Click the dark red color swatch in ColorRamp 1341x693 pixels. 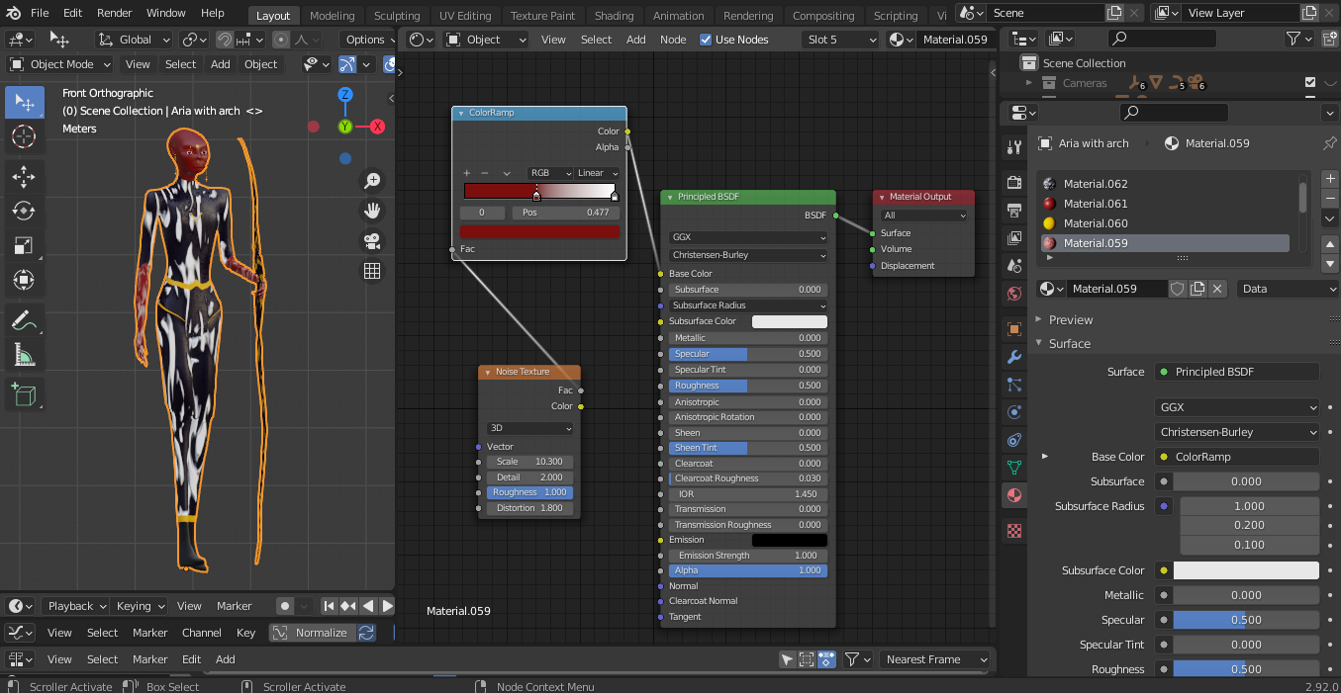coord(539,231)
